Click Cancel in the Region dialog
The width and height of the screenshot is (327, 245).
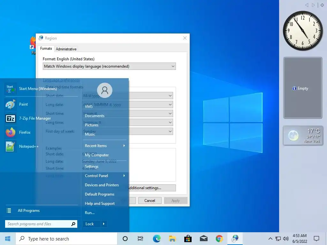click(x=150, y=201)
